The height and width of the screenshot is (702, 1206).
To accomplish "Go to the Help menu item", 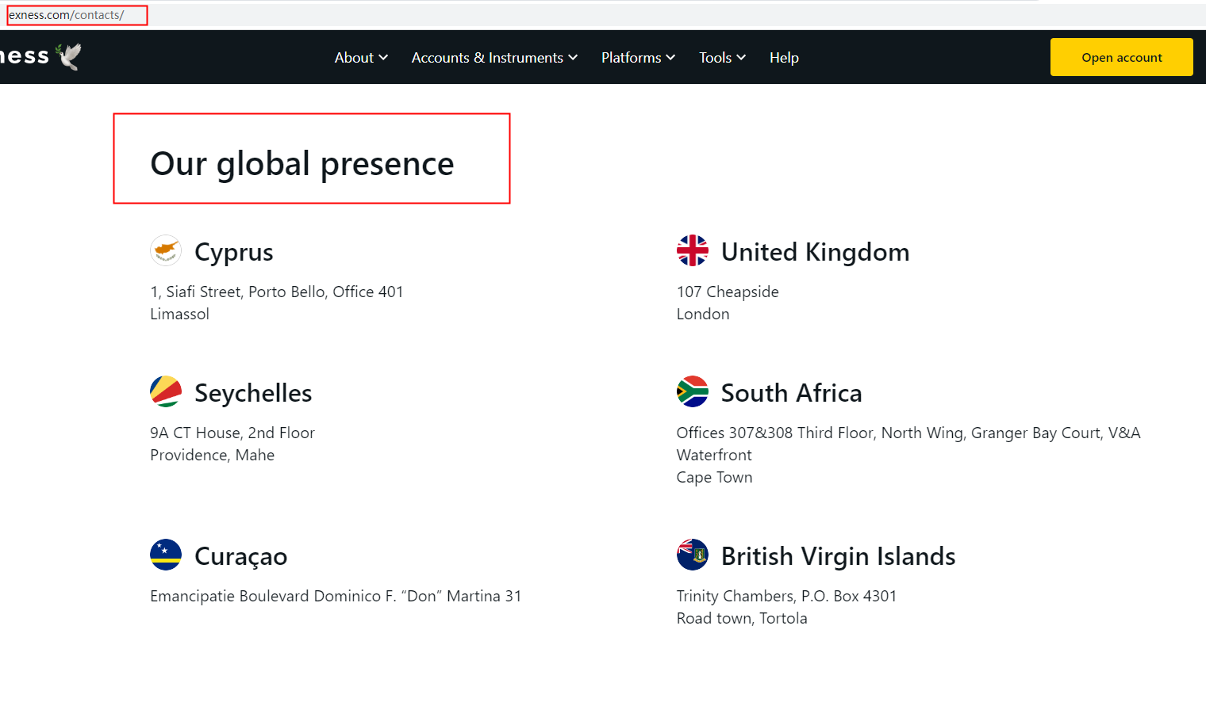I will click(784, 58).
